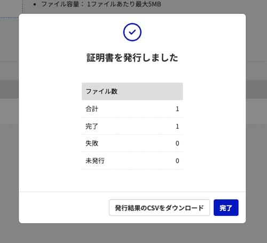Click the blue checkmark success icon
267x243 pixels.
pyautogui.click(x=132, y=32)
